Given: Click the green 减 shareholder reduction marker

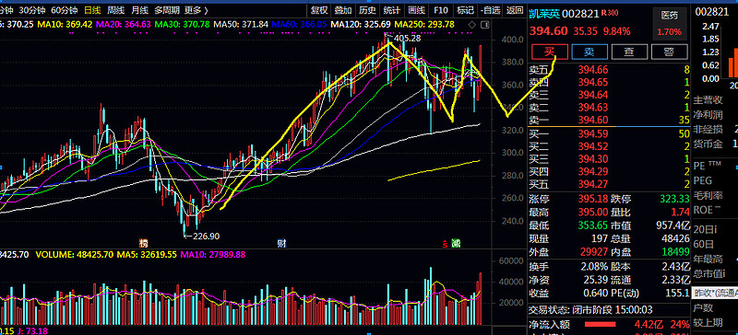Looking at the screenshot, I should (456, 243).
